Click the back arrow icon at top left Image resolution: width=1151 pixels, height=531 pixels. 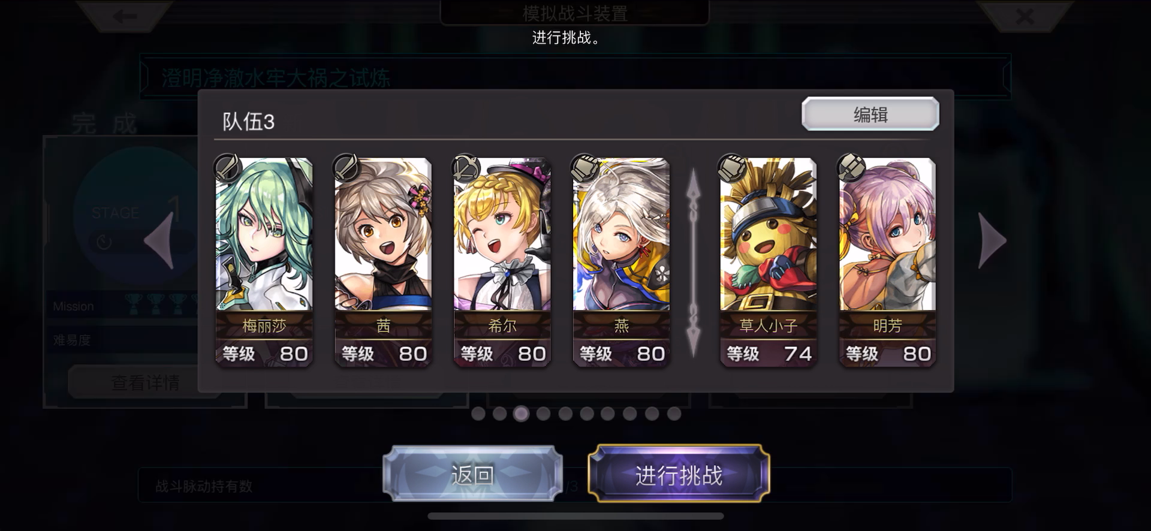point(125,16)
